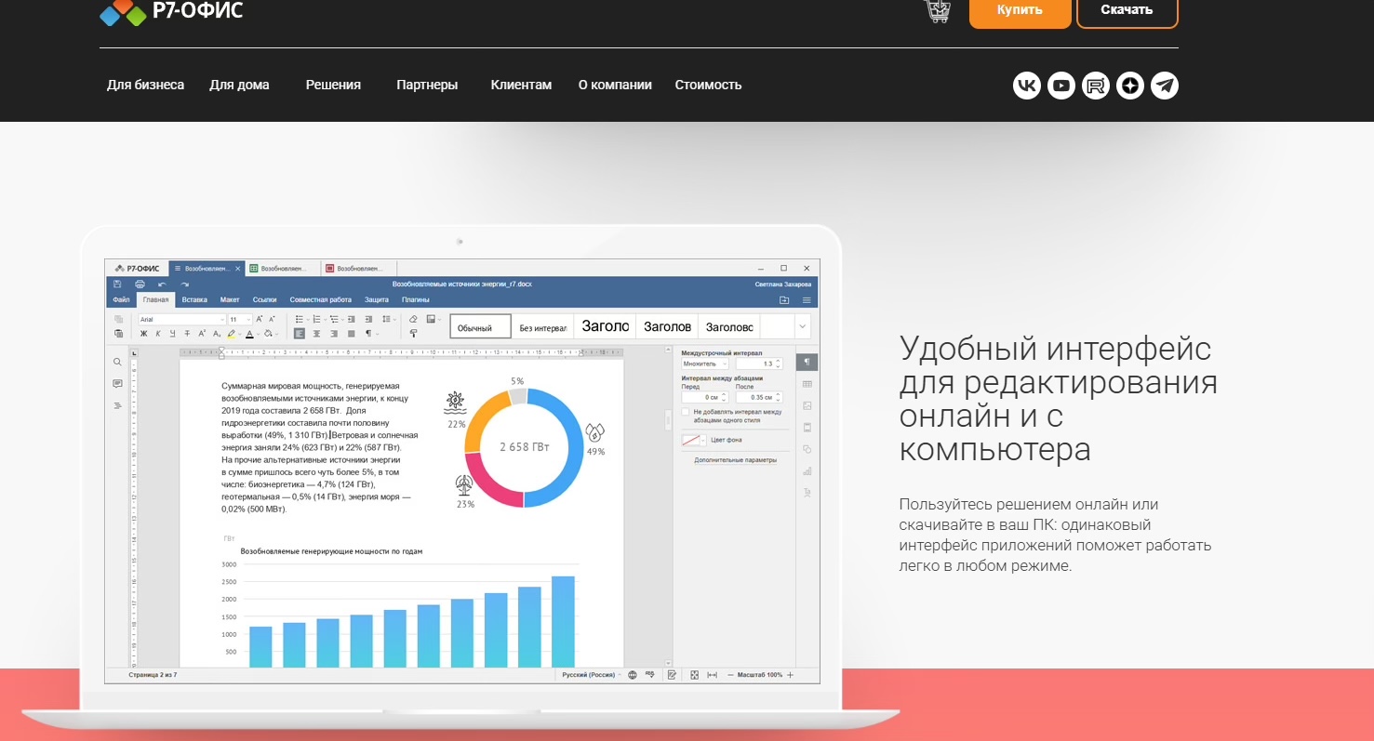
Task: Open the Множитель line spacing dropdown
Action: pos(705,364)
